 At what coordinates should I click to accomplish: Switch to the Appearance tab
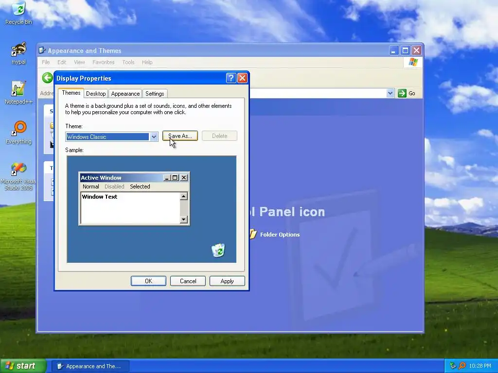[x=125, y=94]
